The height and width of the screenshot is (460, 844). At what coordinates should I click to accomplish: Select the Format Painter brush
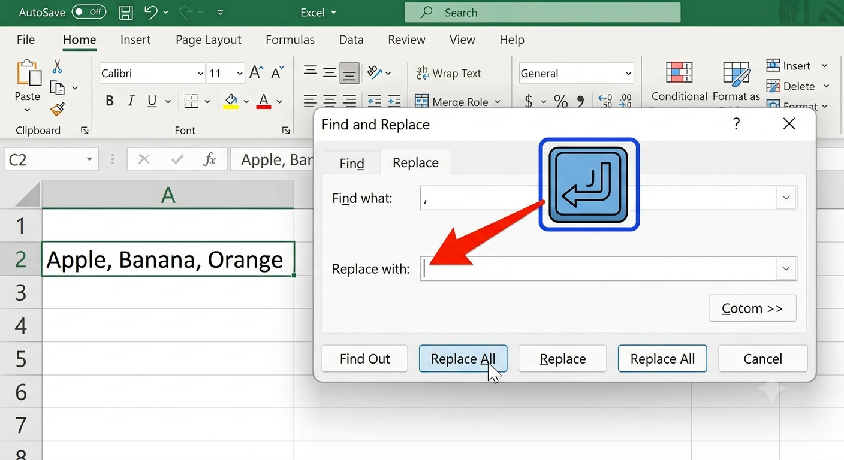pyautogui.click(x=58, y=109)
